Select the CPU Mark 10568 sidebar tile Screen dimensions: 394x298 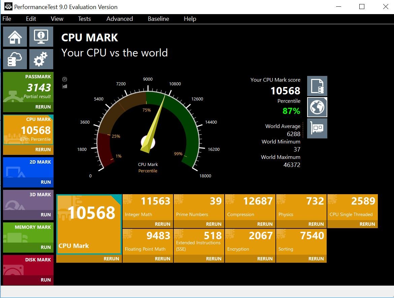28,130
